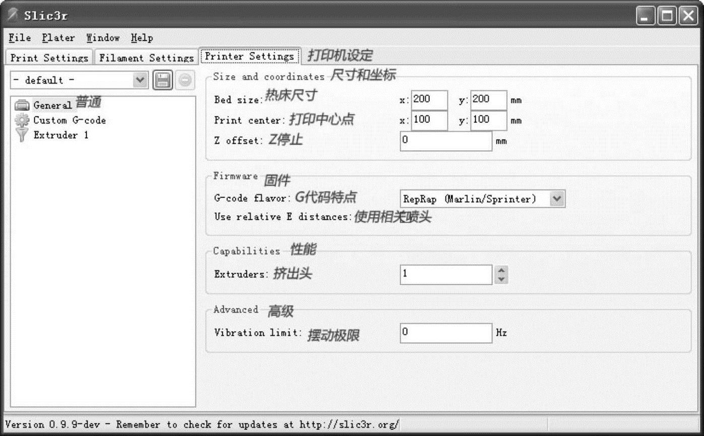Click the 'Size and coordinates' group title

coord(269,77)
